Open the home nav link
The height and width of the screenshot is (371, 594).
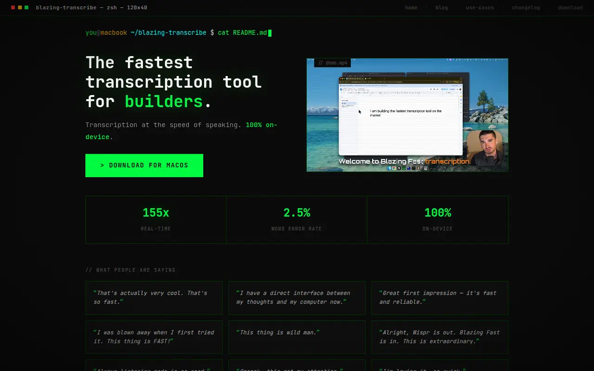coord(411,7)
